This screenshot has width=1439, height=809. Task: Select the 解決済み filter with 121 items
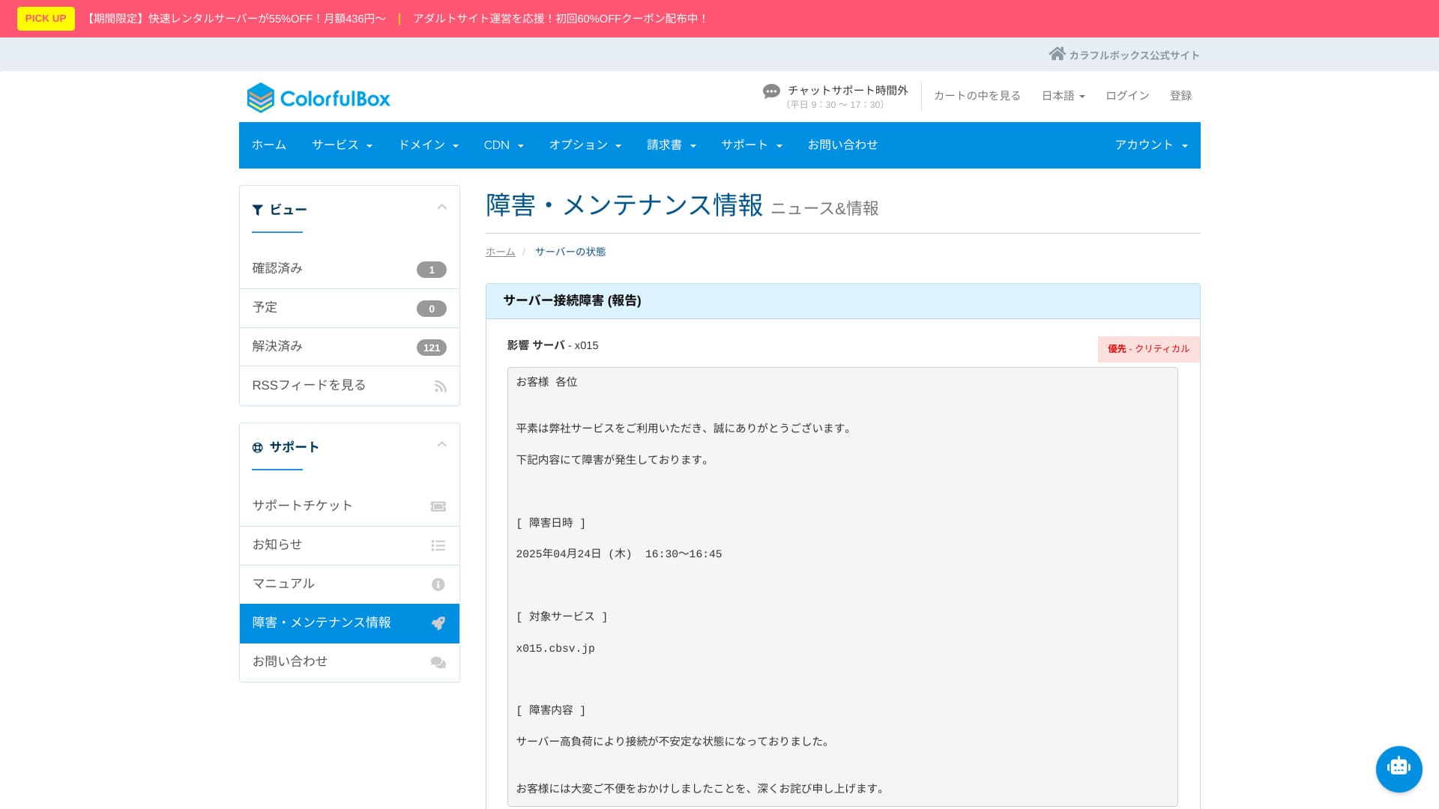pos(349,346)
